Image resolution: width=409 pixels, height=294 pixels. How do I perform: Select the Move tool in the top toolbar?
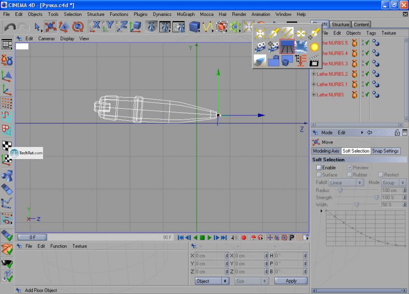click(x=50, y=27)
